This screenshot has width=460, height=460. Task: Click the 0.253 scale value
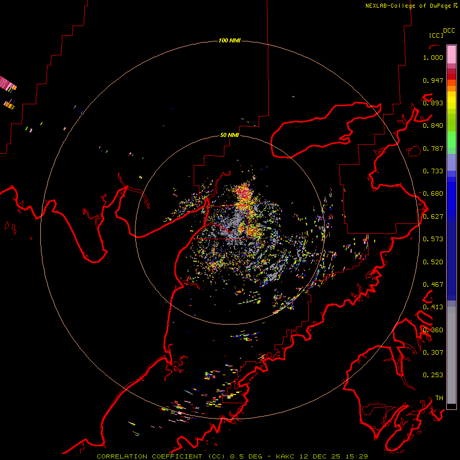433,375
